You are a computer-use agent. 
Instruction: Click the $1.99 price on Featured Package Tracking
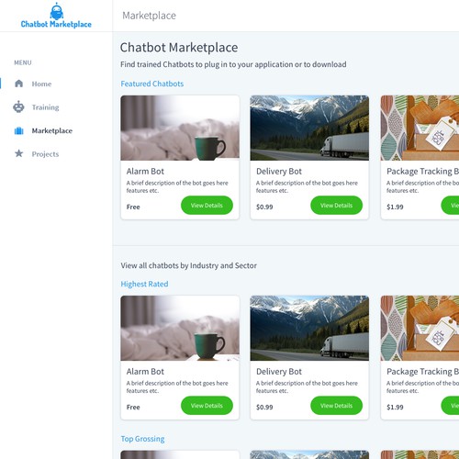click(x=395, y=207)
